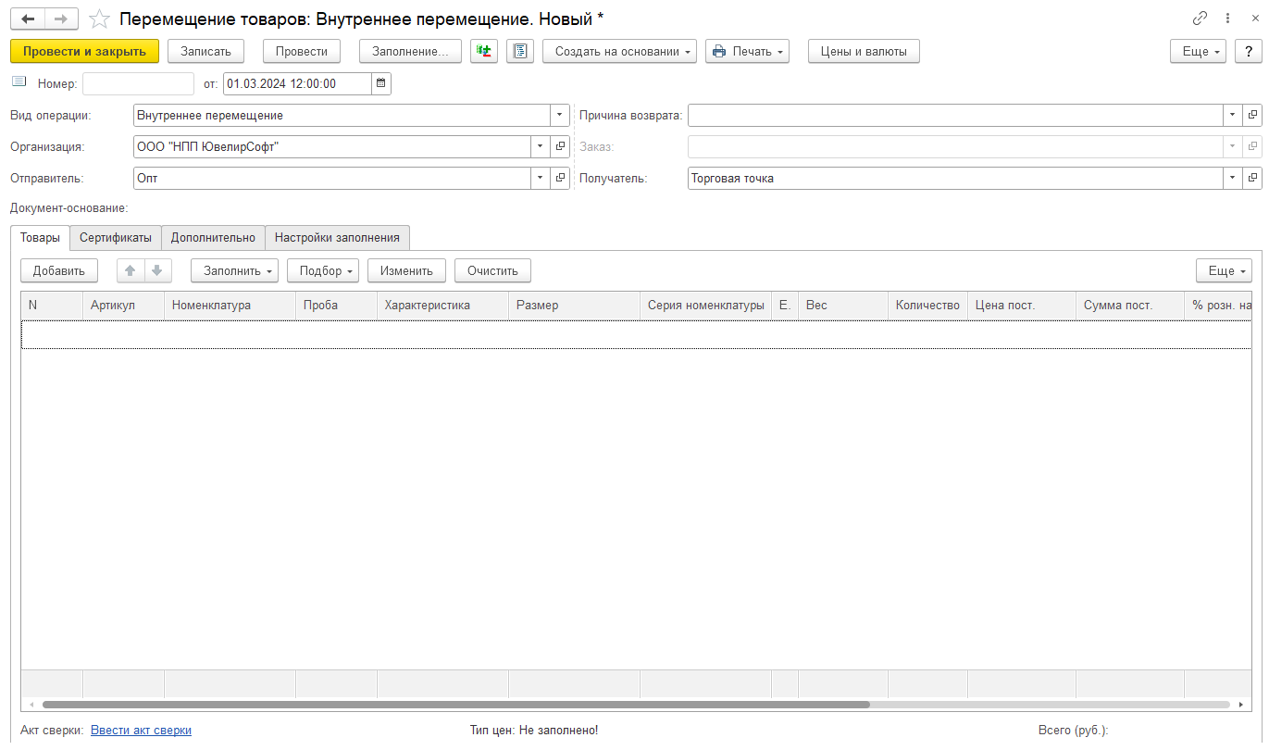
Task: Click Номенклатура column header
Action: coord(230,305)
